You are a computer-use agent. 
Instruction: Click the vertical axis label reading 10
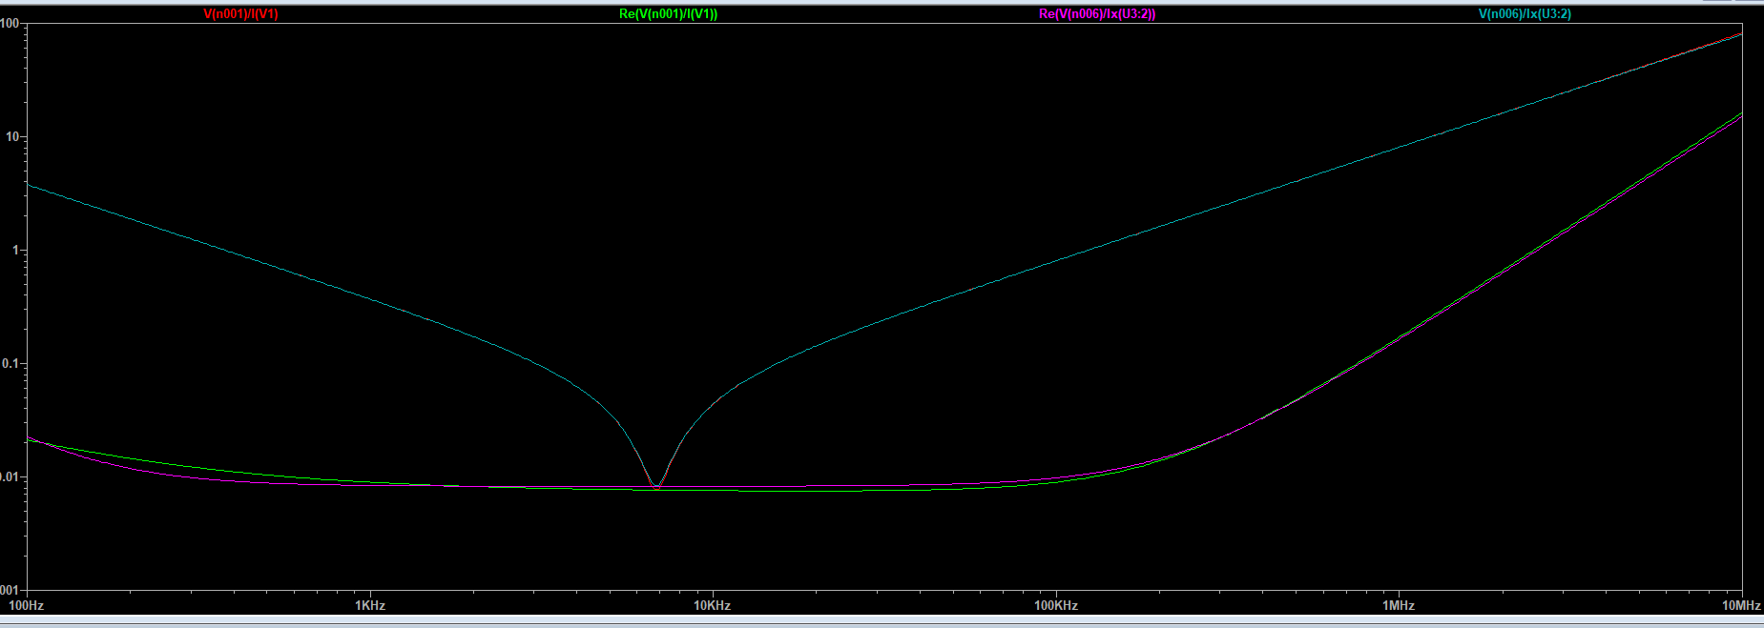tap(12, 137)
